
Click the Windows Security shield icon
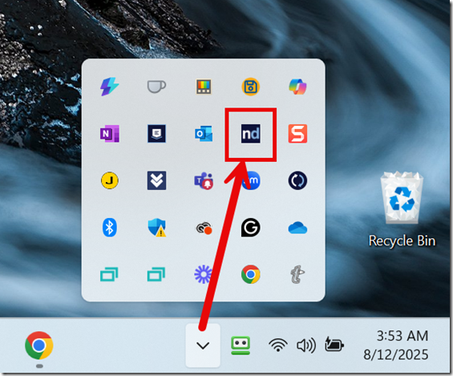(x=157, y=228)
